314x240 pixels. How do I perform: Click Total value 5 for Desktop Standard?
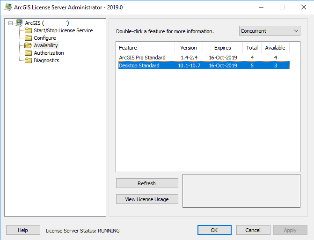tap(252, 65)
